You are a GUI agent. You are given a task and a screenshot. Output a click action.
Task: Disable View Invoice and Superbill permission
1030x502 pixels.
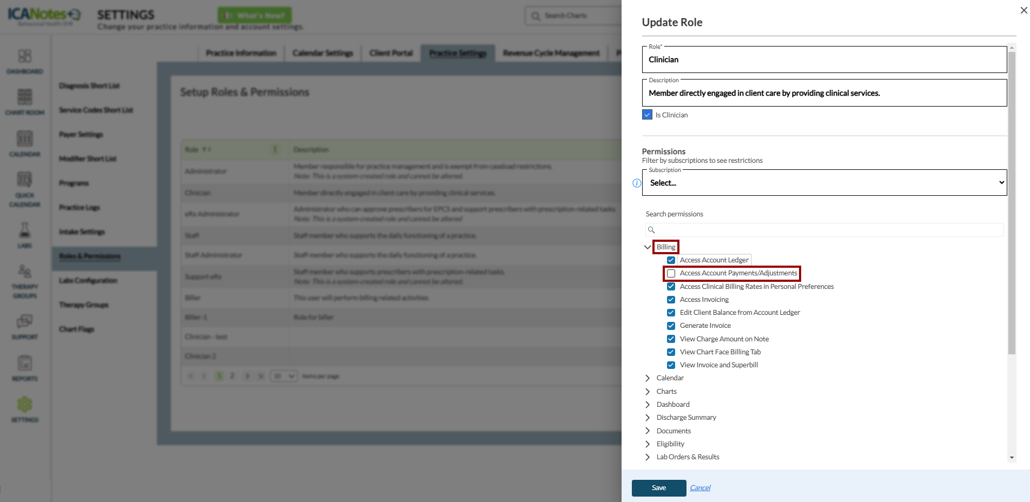(x=671, y=365)
